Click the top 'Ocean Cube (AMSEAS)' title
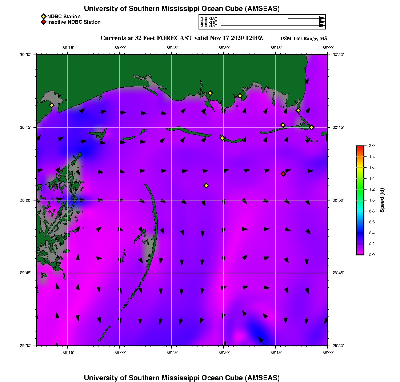The image size is (400, 382). tap(182, 9)
